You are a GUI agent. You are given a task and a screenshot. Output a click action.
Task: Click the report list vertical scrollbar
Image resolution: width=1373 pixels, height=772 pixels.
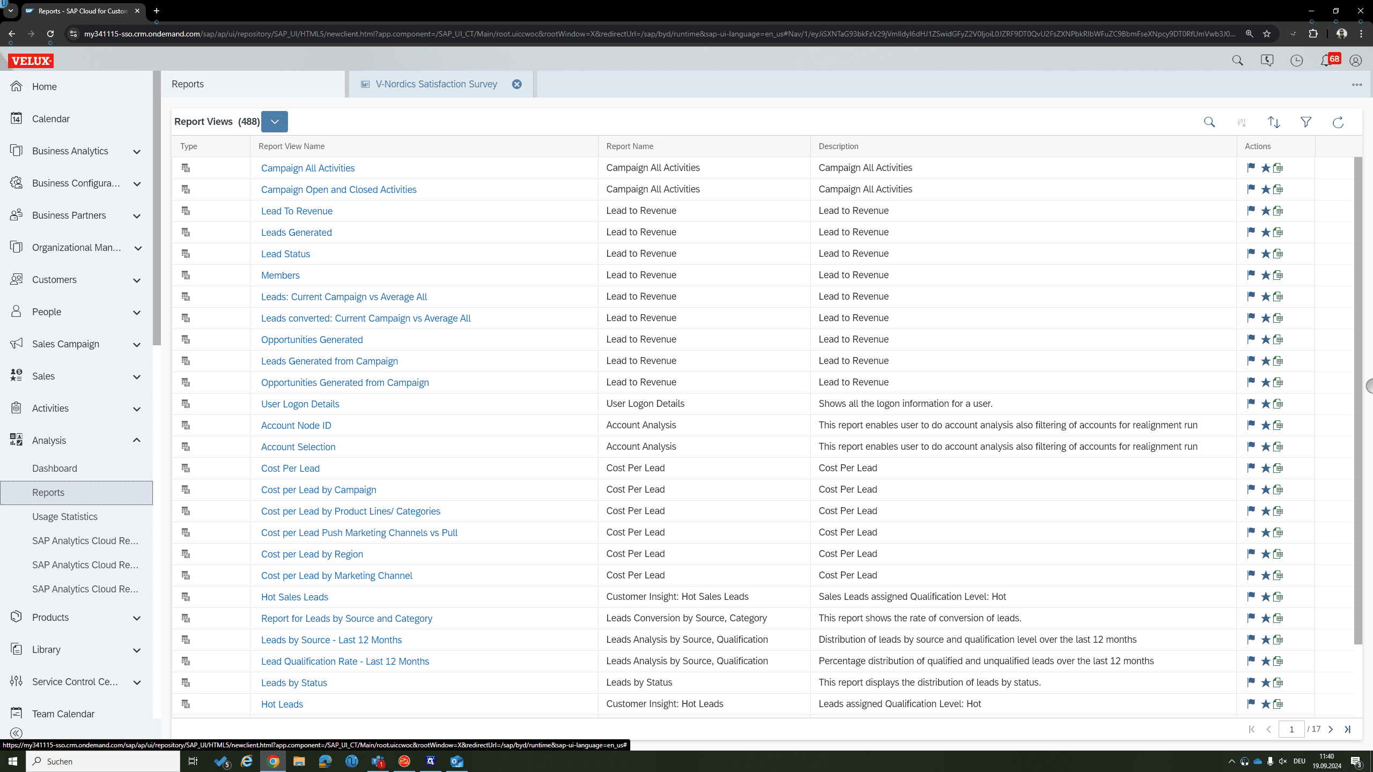tap(1358, 400)
